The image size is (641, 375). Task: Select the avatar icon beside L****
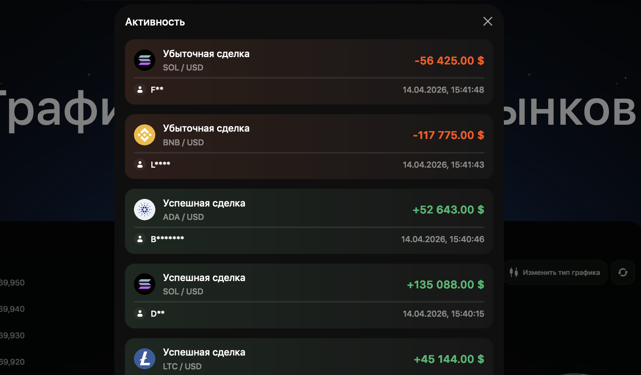tap(140, 164)
